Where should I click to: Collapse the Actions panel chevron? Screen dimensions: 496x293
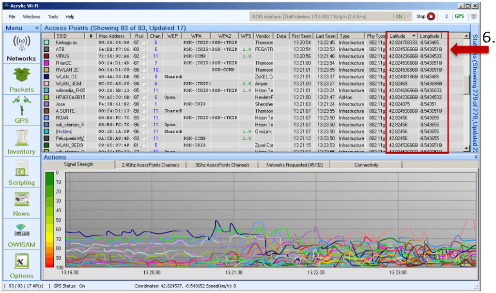476,157
